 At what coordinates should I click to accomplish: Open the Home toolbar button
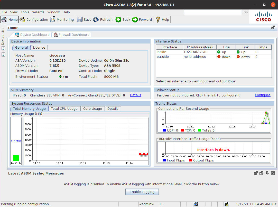coord(10,20)
